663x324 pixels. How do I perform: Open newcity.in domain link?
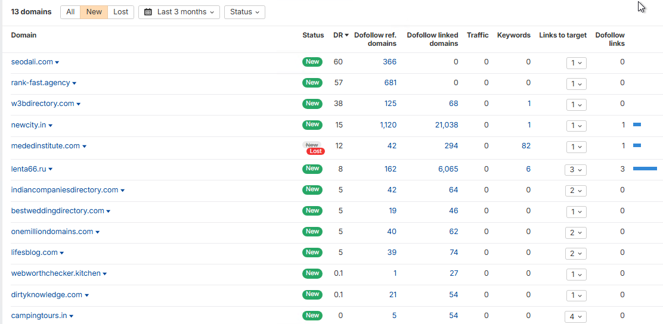coord(29,125)
